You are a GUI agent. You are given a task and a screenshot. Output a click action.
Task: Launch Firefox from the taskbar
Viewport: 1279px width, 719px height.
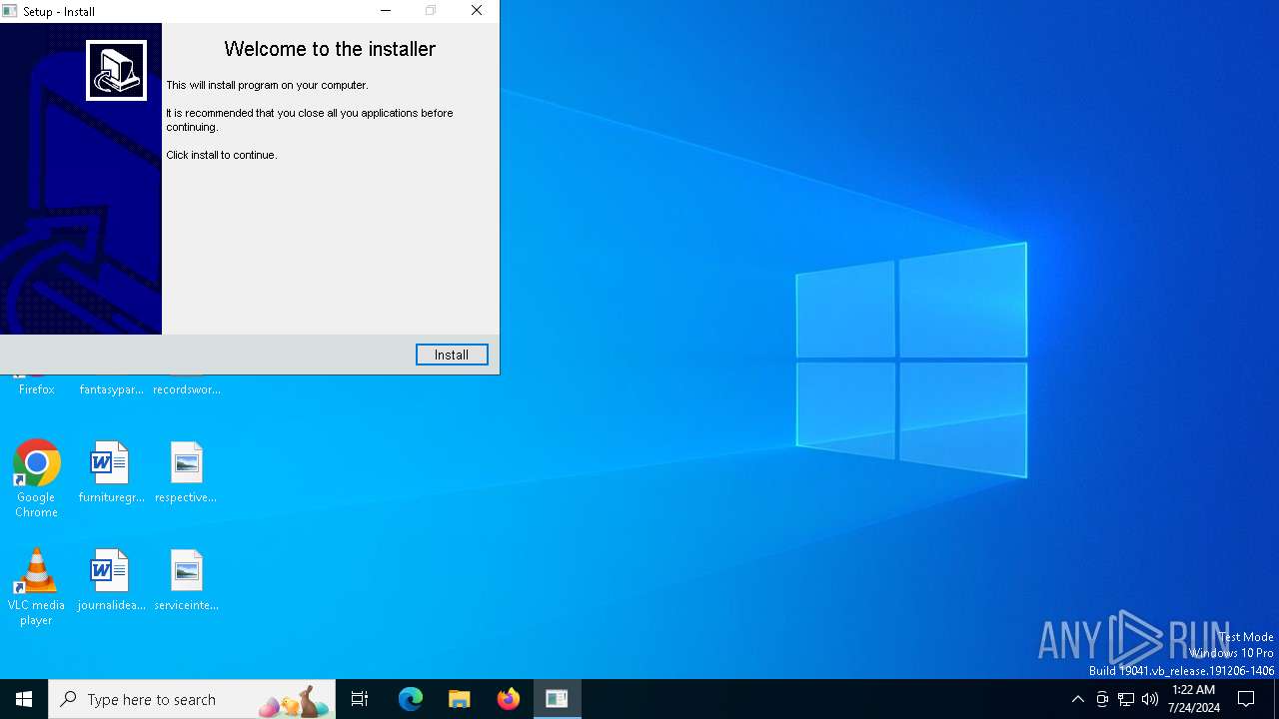point(509,699)
